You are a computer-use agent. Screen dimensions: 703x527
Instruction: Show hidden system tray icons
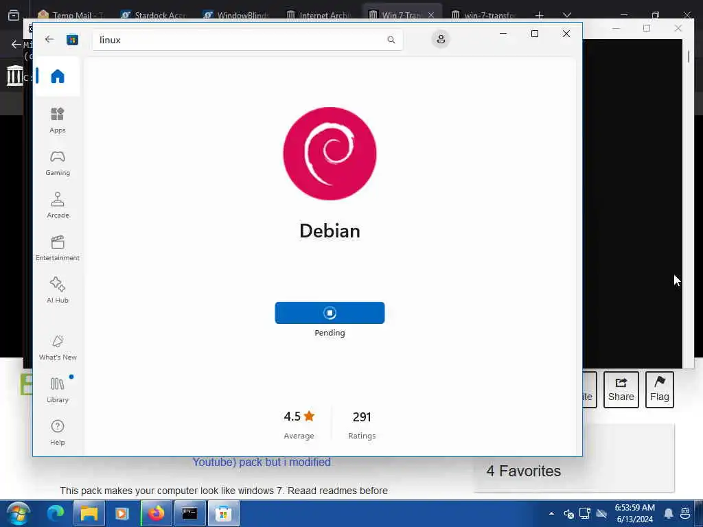(x=551, y=513)
